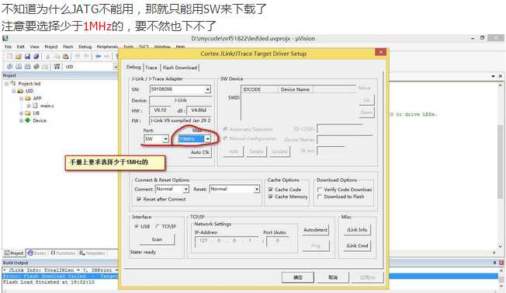Click the Batch Build toolbar icon
Screen dimensions: 506x293
pos(36,67)
